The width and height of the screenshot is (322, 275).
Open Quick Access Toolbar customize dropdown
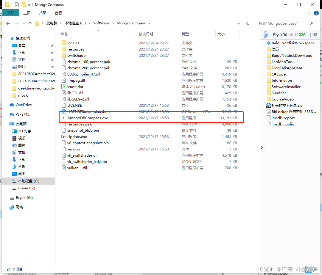[29, 5]
